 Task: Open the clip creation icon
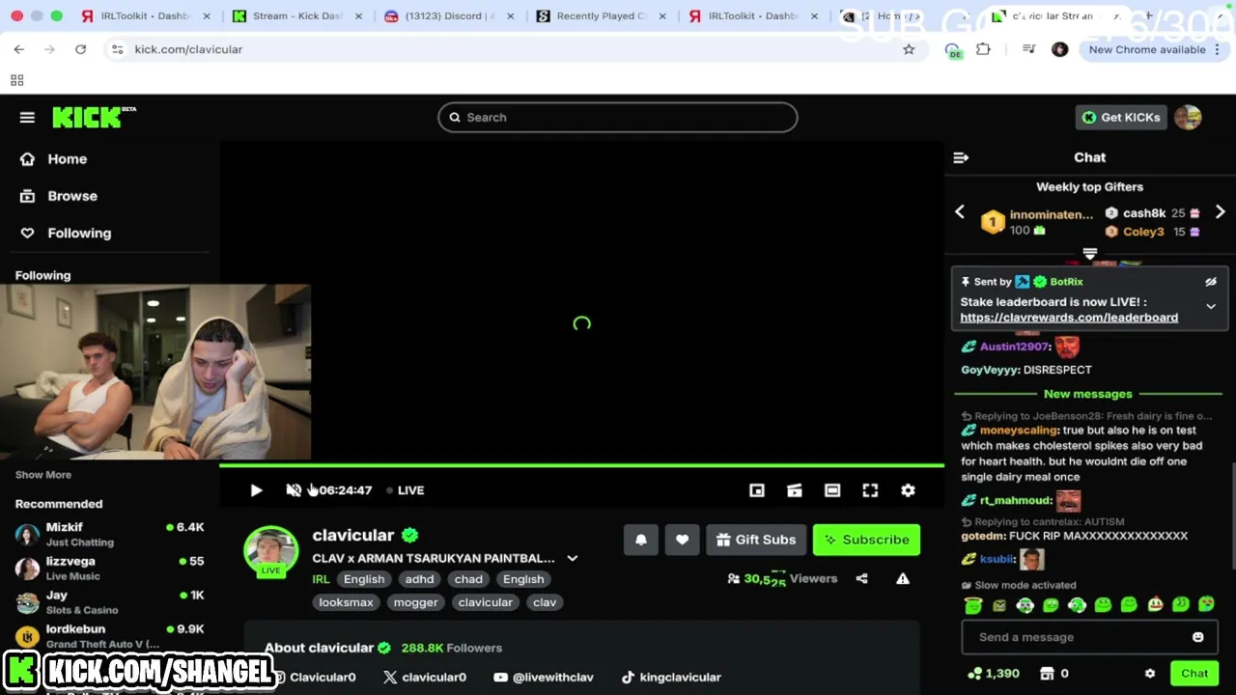coord(795,490)
